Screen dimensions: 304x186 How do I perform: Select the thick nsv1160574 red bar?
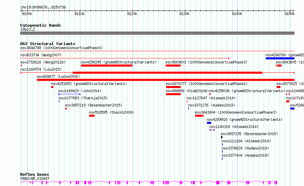167,73
